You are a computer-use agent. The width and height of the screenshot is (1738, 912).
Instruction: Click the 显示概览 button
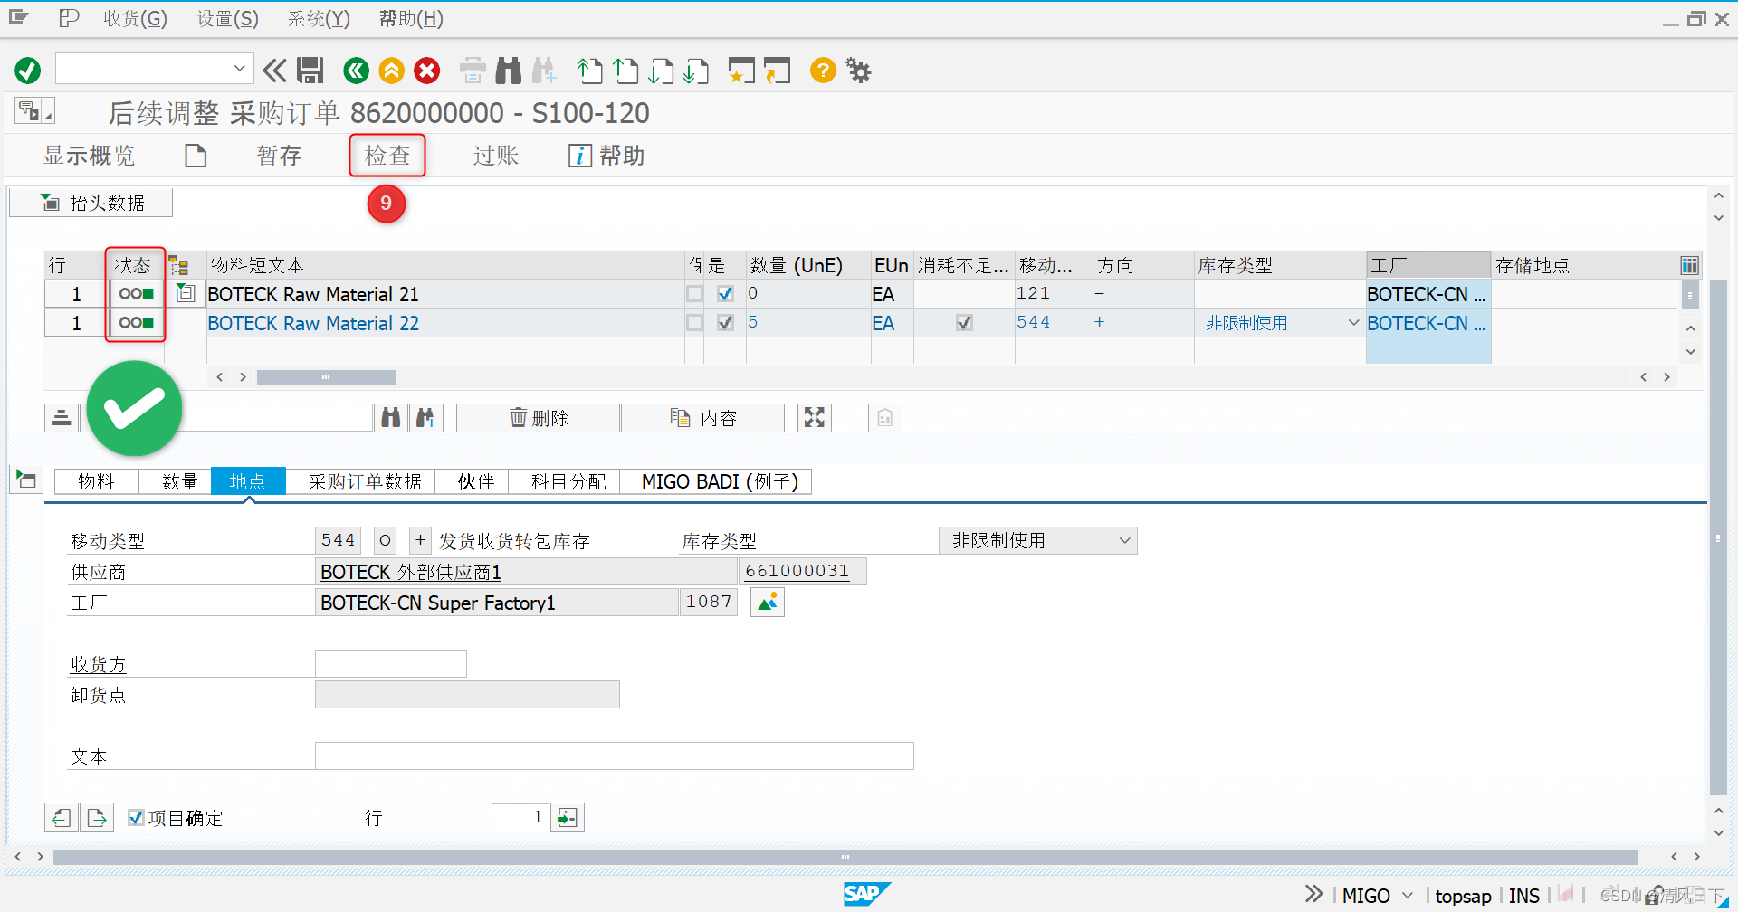pos(89,156)
